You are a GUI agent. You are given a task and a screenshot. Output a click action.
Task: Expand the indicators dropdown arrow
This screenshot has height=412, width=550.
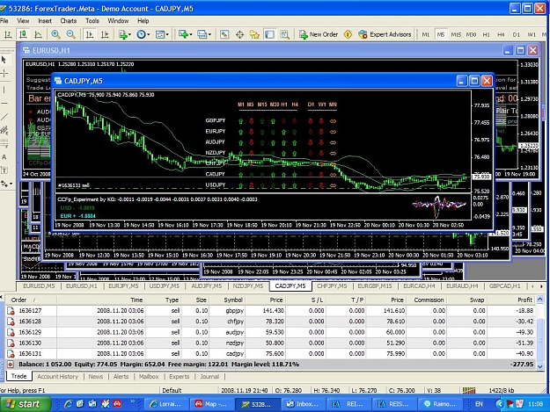coord(129,34)
